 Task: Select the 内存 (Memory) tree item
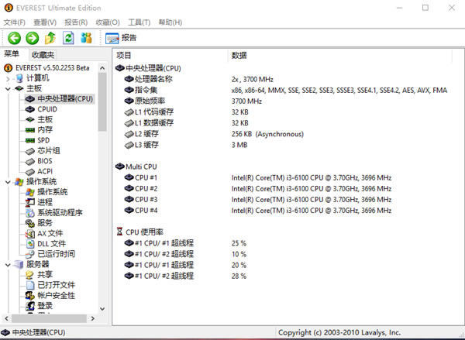(45, 130)
